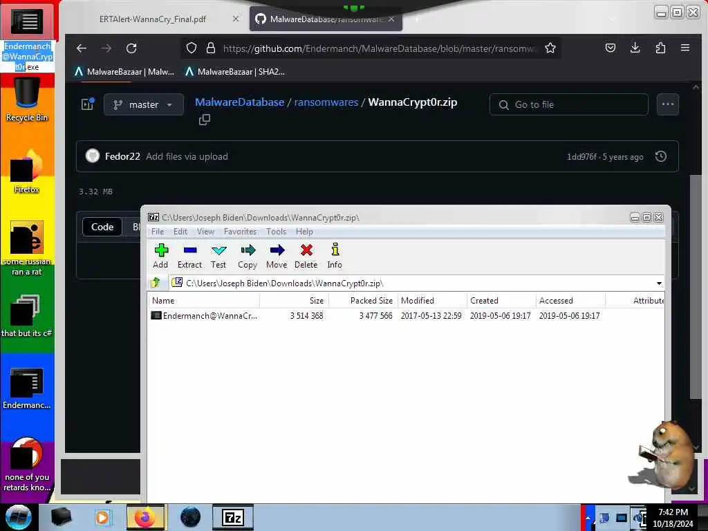Close the ERTAlert-WannaCry_Final.pdf tab

pos(236,19)
